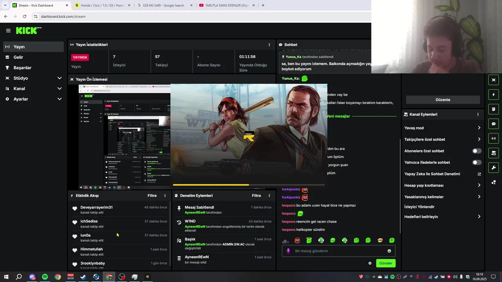Open Hesap yaşı kısıtlaması chevron
Viewport: 502px width, 282px height.
pyautogui.click(x=479, y=185)
